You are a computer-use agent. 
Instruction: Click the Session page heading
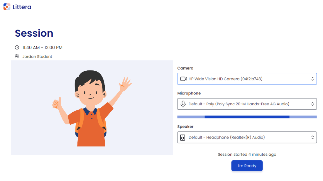34,33
